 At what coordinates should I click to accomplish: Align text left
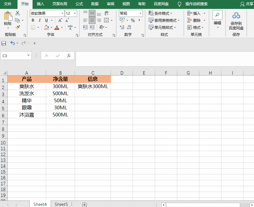point(85,20)
